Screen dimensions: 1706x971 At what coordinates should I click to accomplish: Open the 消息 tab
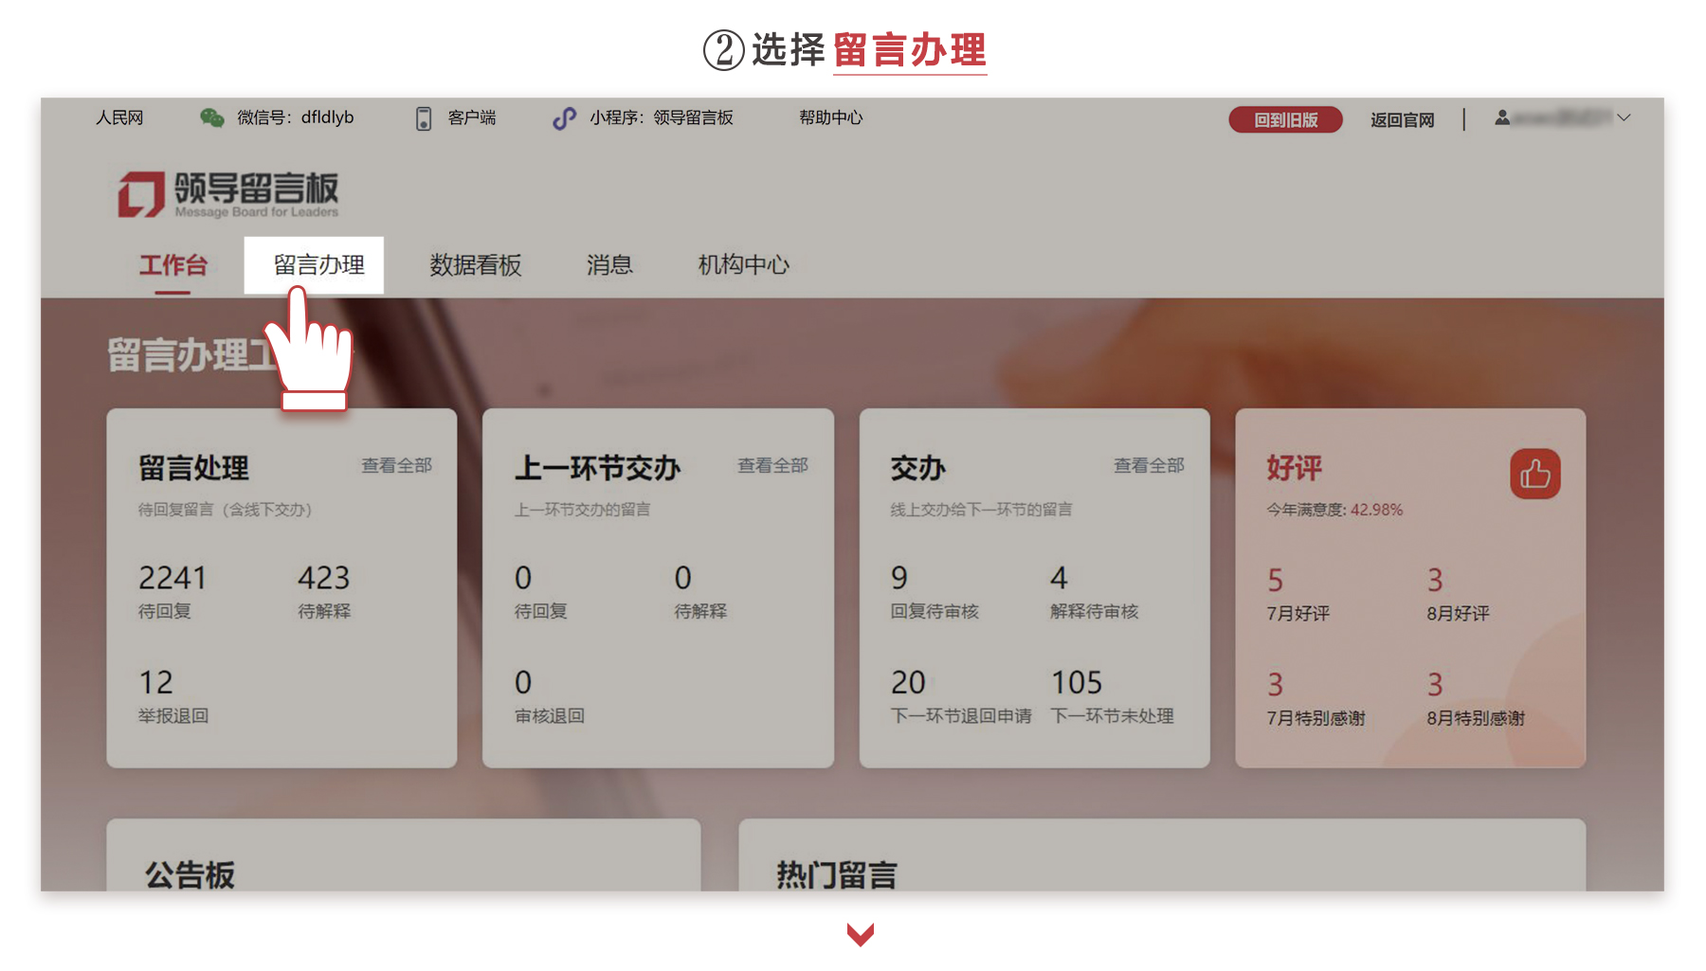(609, 265)
